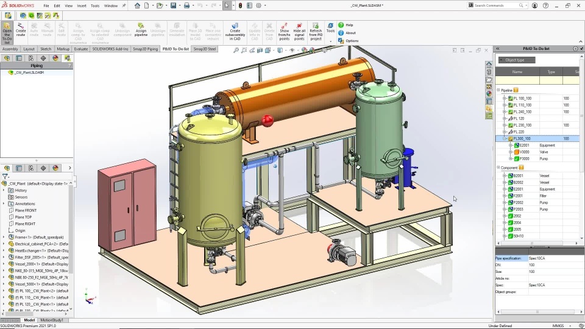Click the New document icon
The height and width of the screenshot is (329, 585).
[147, 5]
